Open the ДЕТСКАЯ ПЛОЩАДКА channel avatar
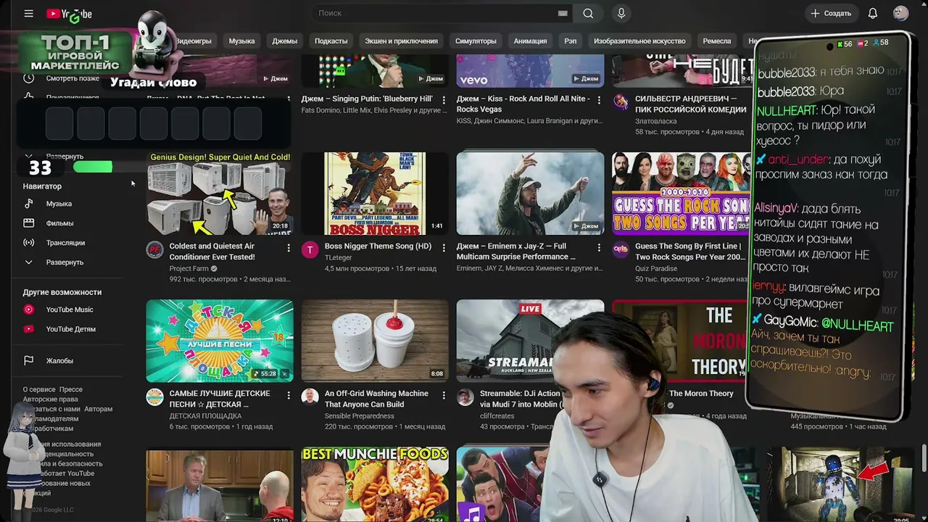The width and height of the screenshot is (928, 522). click(154, 397)
